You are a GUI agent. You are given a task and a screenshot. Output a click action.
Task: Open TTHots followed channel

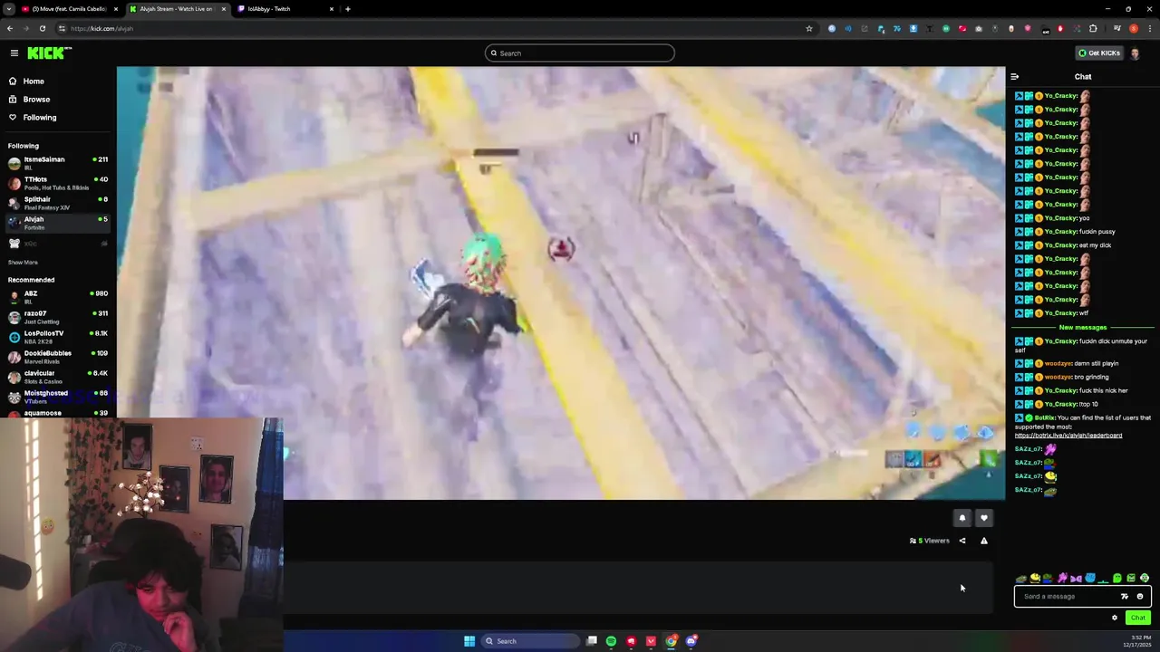58,183
